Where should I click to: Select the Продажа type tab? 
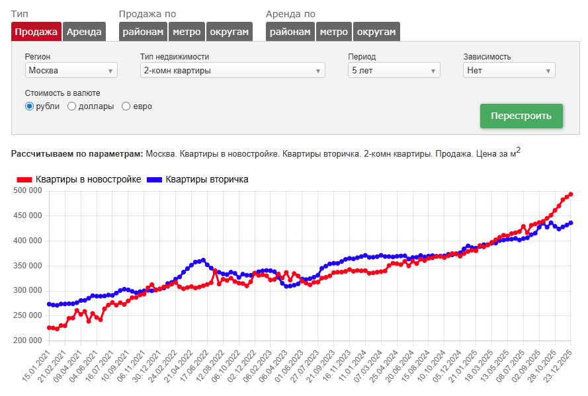pyautogui.click(x=36, y=32)
